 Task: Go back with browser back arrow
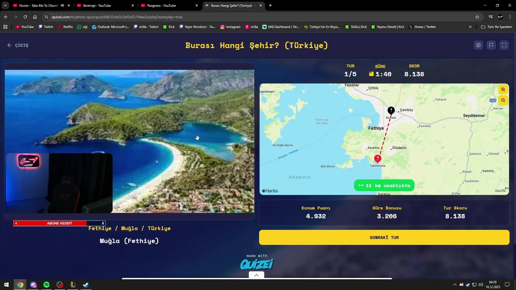[x=6, y=17]
